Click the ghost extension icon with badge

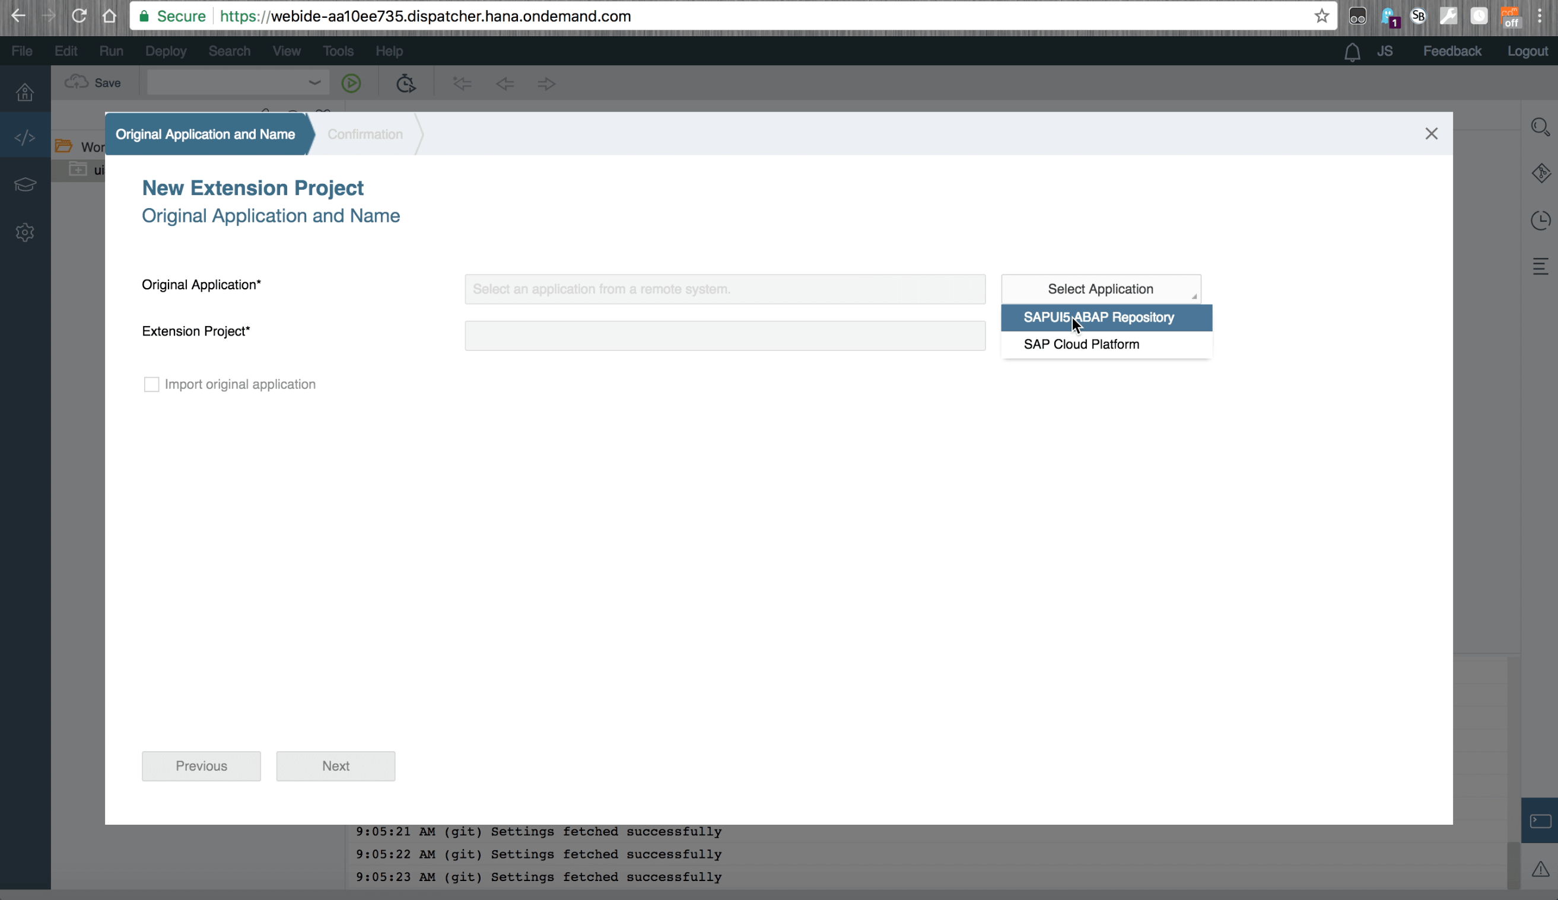point(1390,17)
